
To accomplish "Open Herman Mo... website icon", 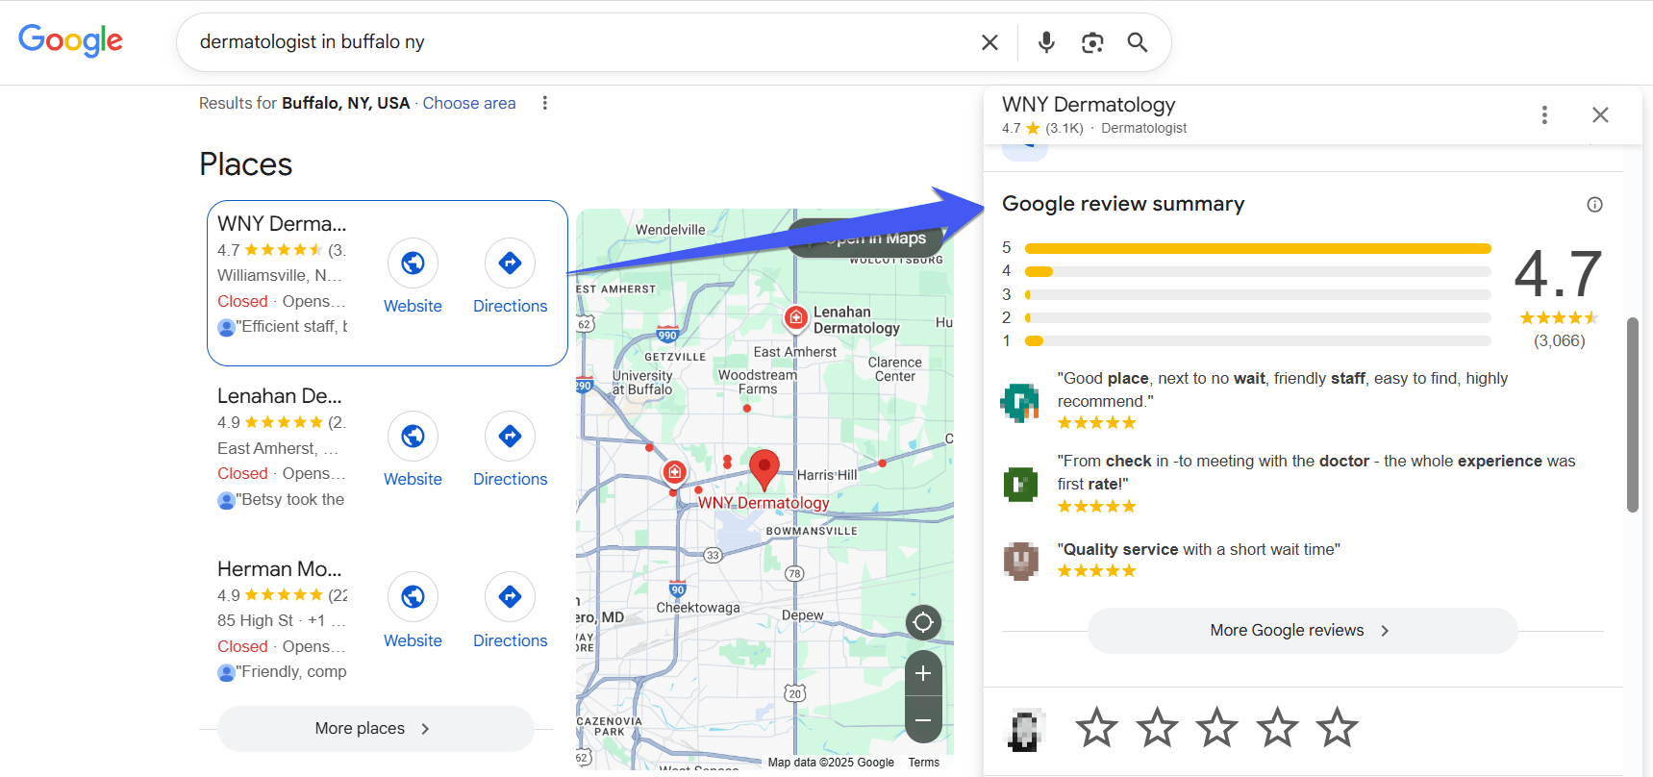I will 413,596.
